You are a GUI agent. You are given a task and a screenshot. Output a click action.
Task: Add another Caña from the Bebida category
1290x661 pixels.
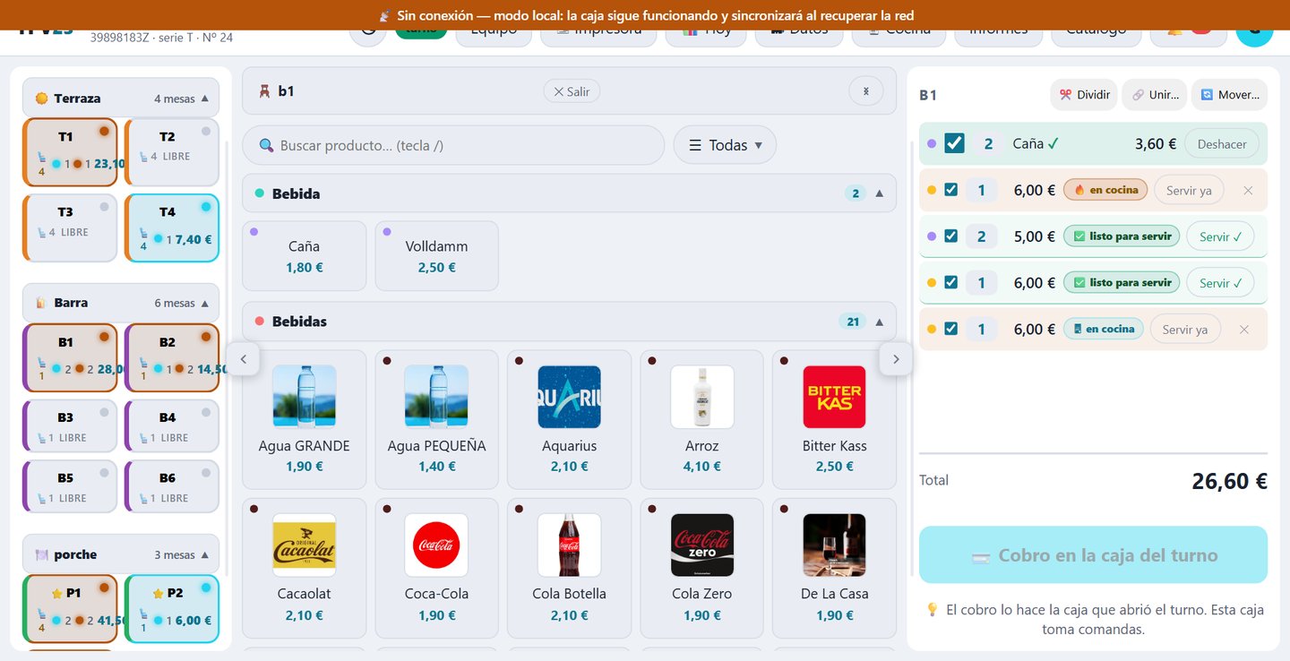pyautogui.click(x=305, y=255)
